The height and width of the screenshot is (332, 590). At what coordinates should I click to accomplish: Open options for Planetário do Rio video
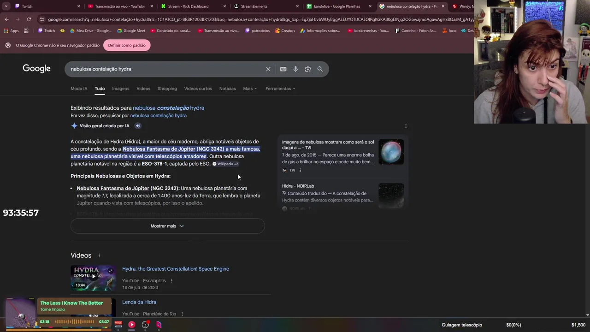click(182, 314)
